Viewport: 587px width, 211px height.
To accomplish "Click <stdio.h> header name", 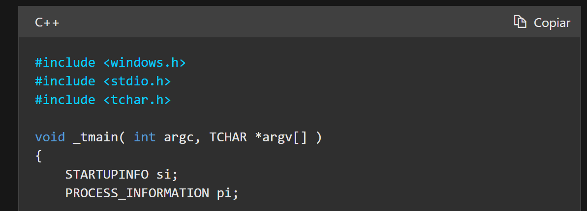I will (137, 81).
